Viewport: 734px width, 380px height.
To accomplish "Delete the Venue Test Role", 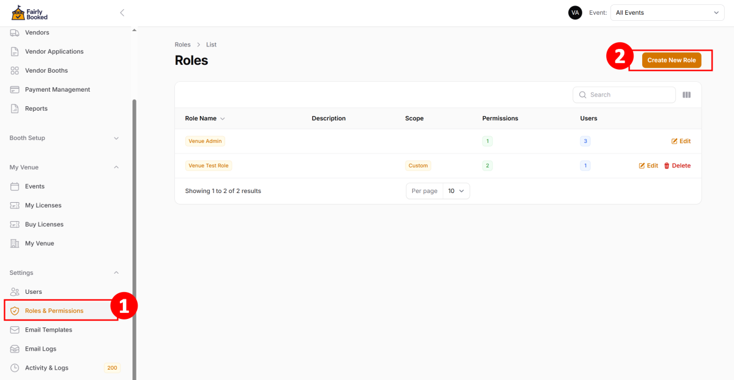I will pos(677,166).
